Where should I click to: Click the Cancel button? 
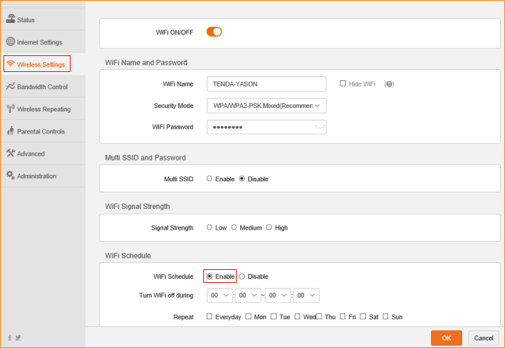click(484, 338)
